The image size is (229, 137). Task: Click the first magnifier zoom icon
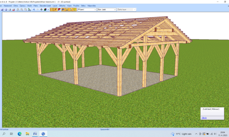tap(18, 10)
